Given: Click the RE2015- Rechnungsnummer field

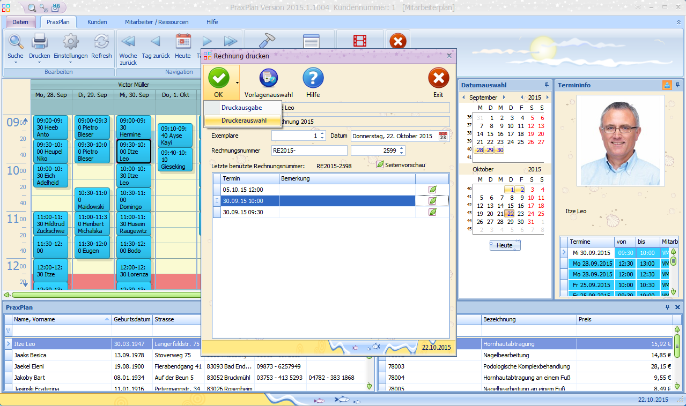Looking at the screenshot, I should click(309, 151).
